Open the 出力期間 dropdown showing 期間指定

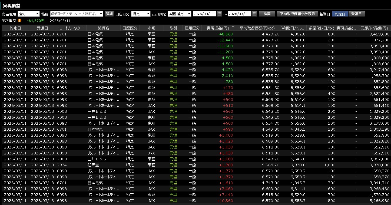point(180,14)
